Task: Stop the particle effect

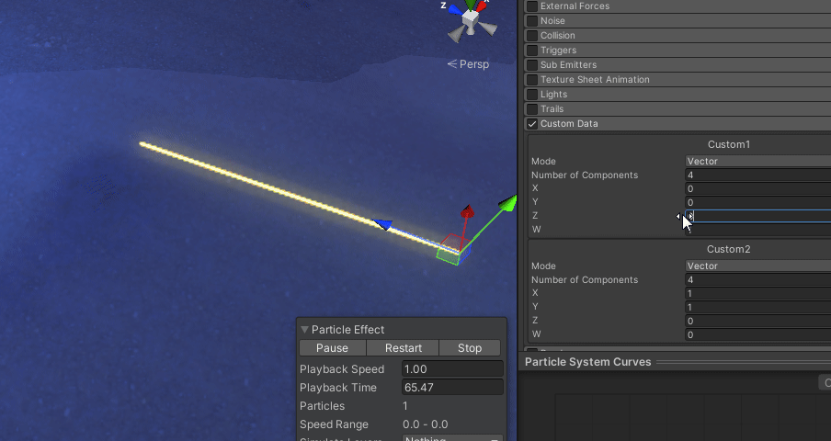Action: 469,348
